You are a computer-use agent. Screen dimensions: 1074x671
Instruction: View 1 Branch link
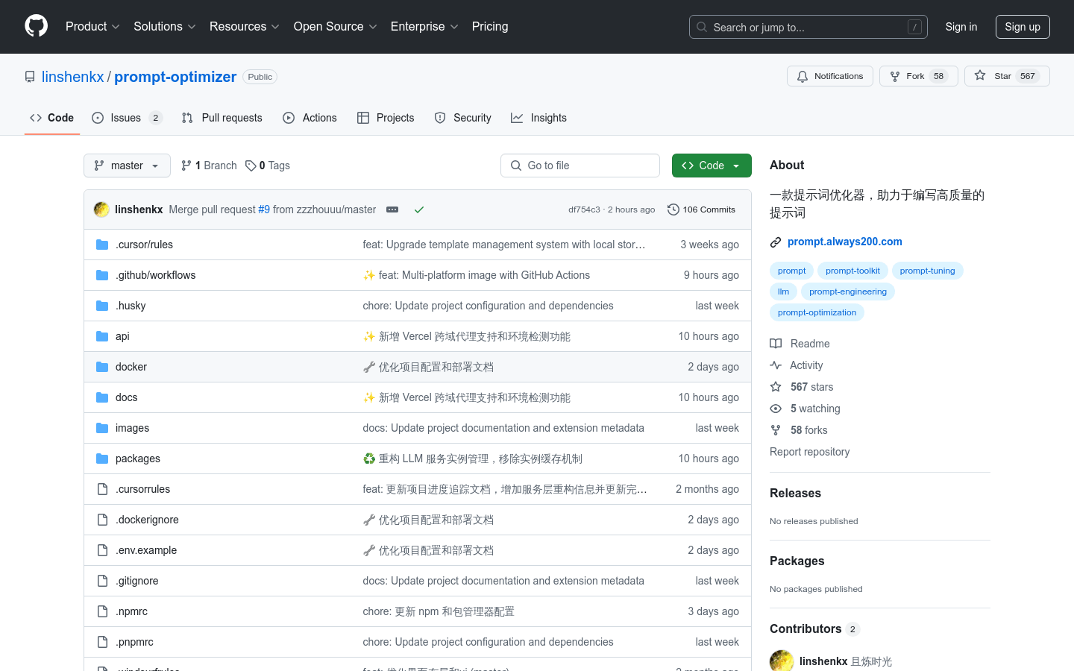click(x=209, y=166)
